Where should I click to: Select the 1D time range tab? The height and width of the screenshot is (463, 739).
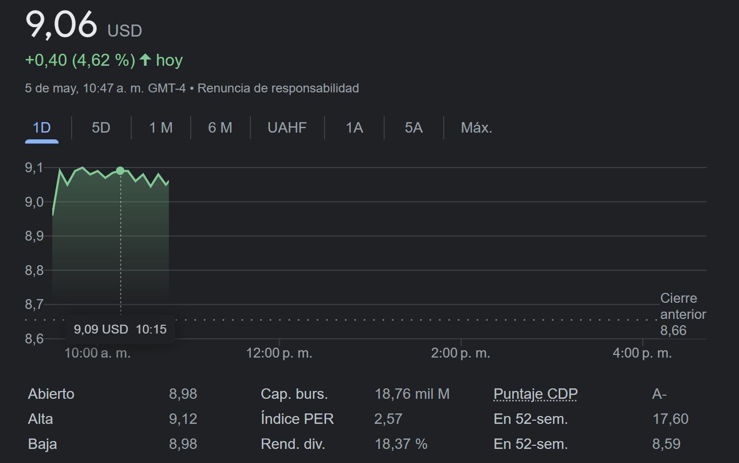[x=42, y=128]
